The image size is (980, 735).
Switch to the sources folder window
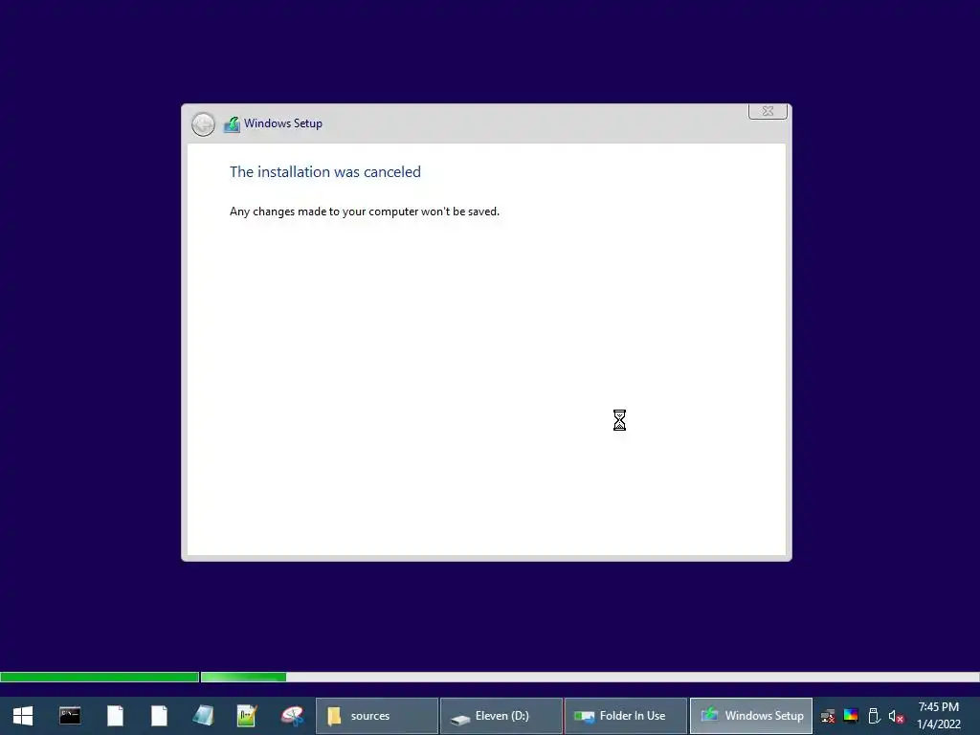coord(377,716)
